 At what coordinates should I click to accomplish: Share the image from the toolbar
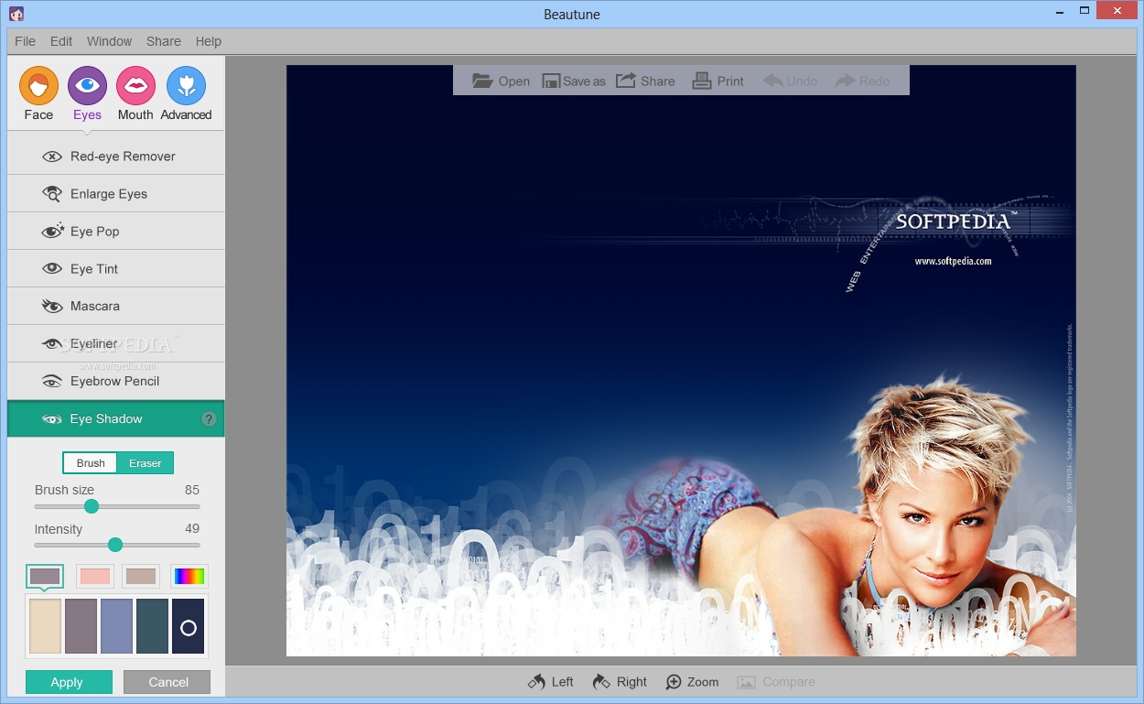(x=645, y=81)
